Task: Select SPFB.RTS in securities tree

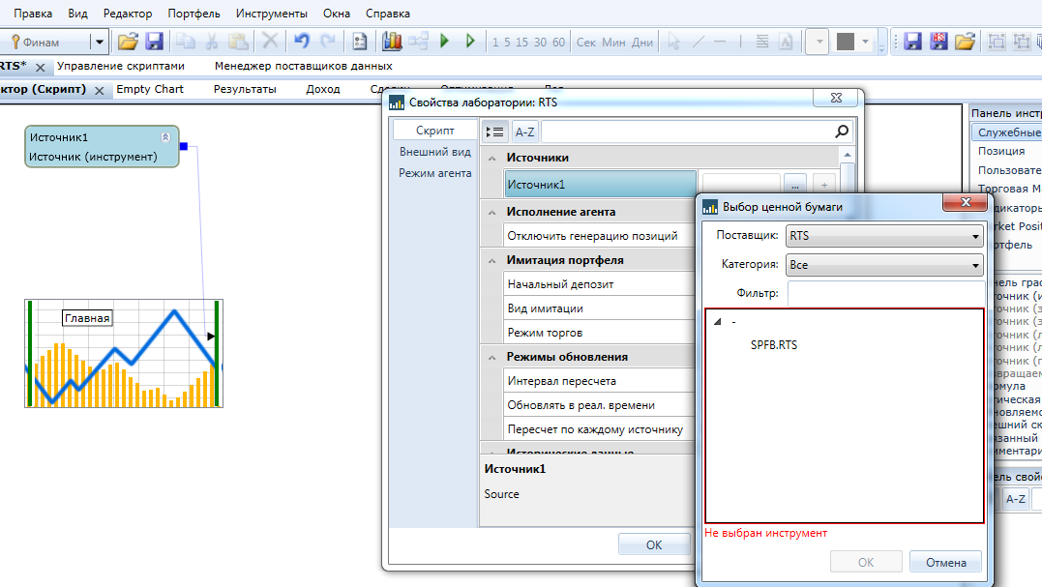Action: point(774,345)
